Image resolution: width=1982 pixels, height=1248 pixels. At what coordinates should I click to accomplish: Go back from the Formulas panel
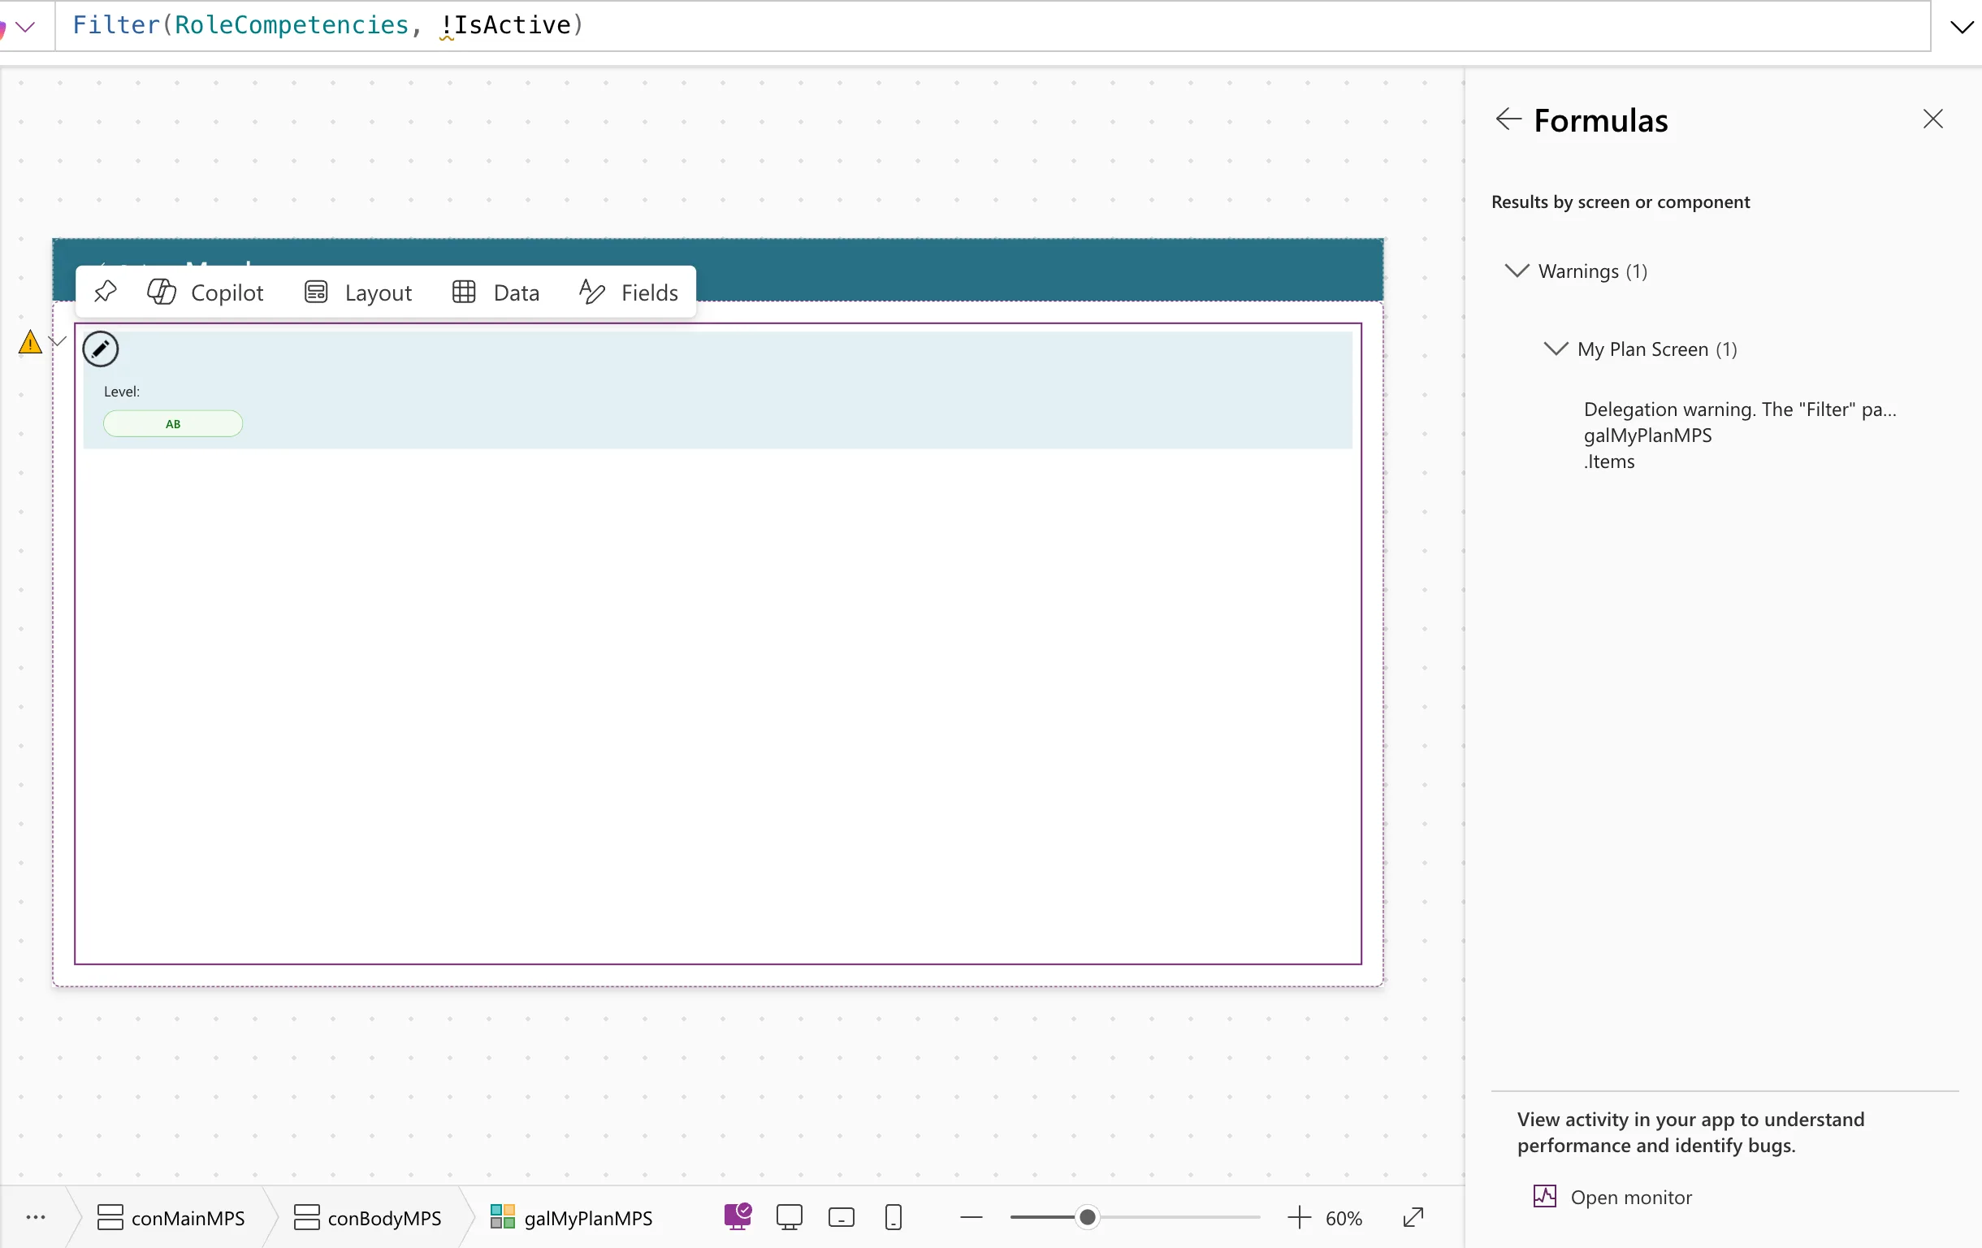coord(1508,119)
